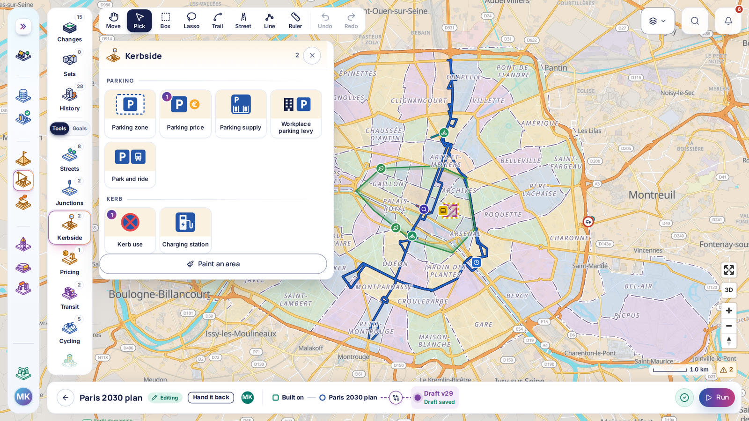
Task: Pick the Street tool
Action: click(x=243, y=21)
